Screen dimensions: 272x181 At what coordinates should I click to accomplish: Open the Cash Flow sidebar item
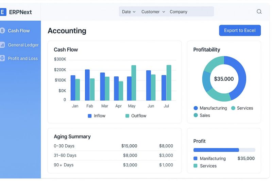[x=19, y=31]
